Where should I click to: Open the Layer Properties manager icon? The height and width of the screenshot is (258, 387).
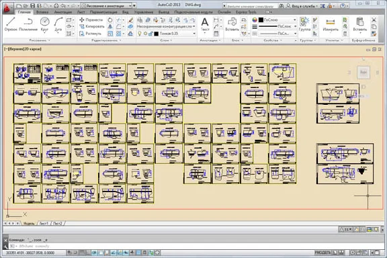point(140,19)
